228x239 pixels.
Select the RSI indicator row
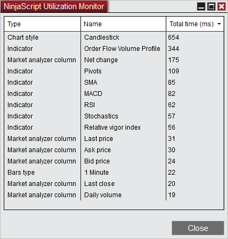point(114,105)
